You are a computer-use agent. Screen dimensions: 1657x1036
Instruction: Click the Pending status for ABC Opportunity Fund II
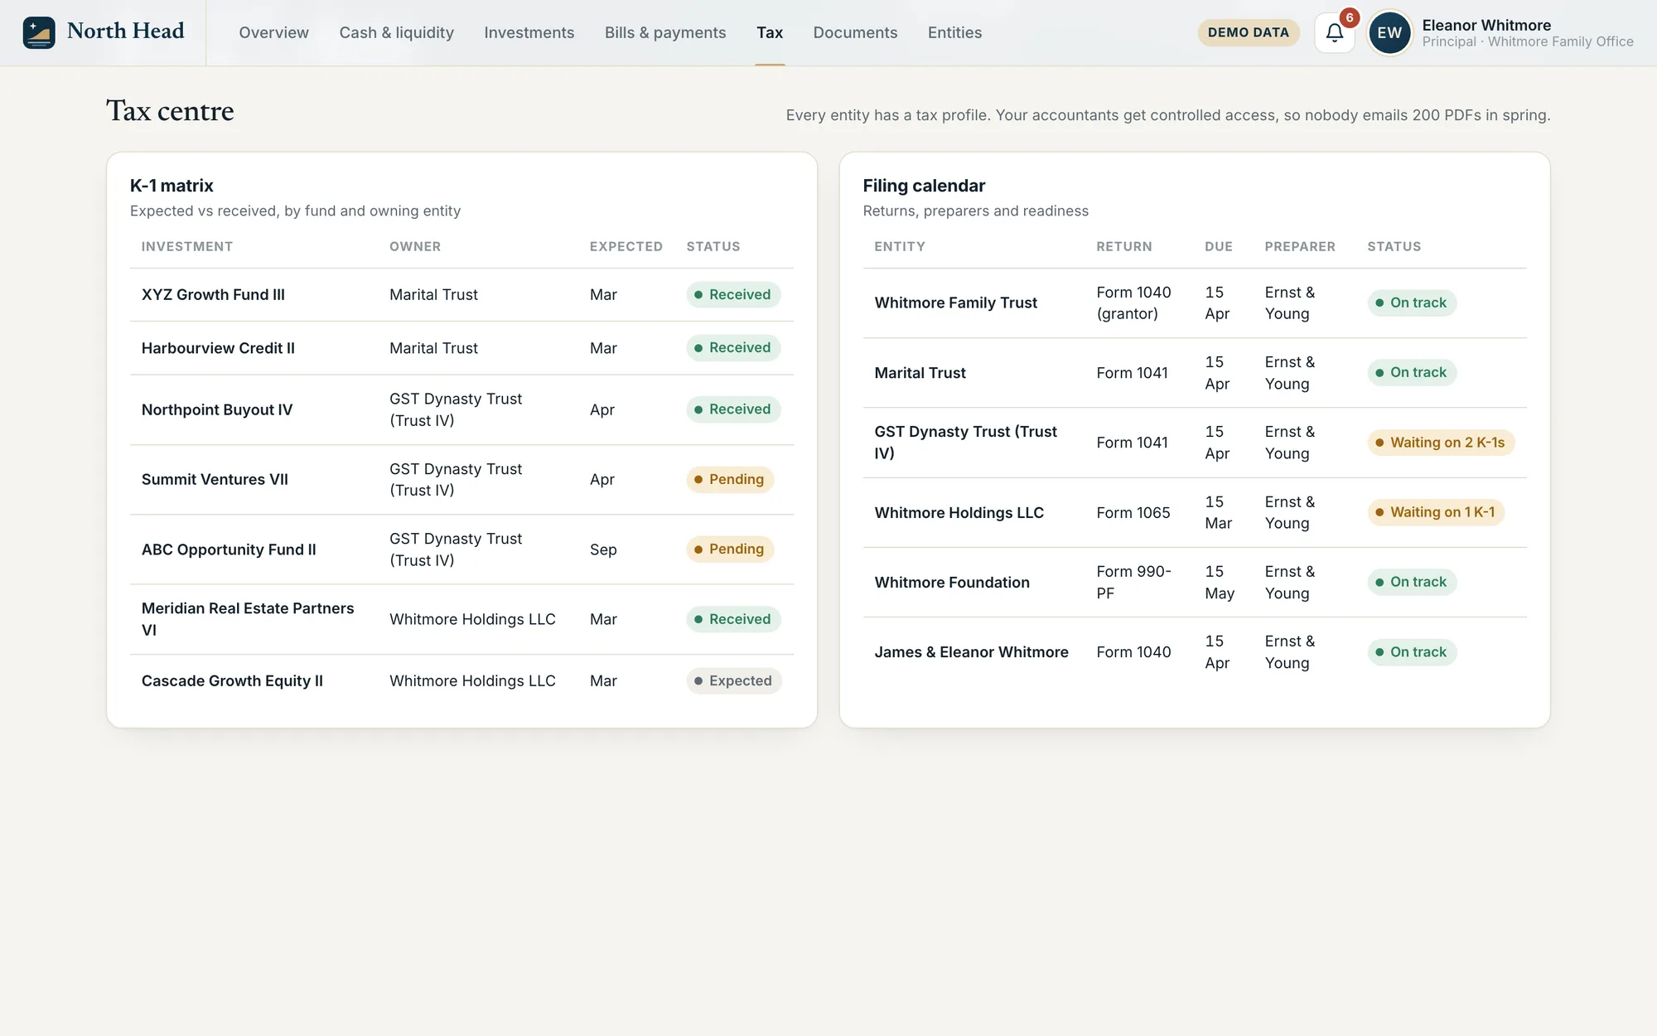[x=729, y=549]
